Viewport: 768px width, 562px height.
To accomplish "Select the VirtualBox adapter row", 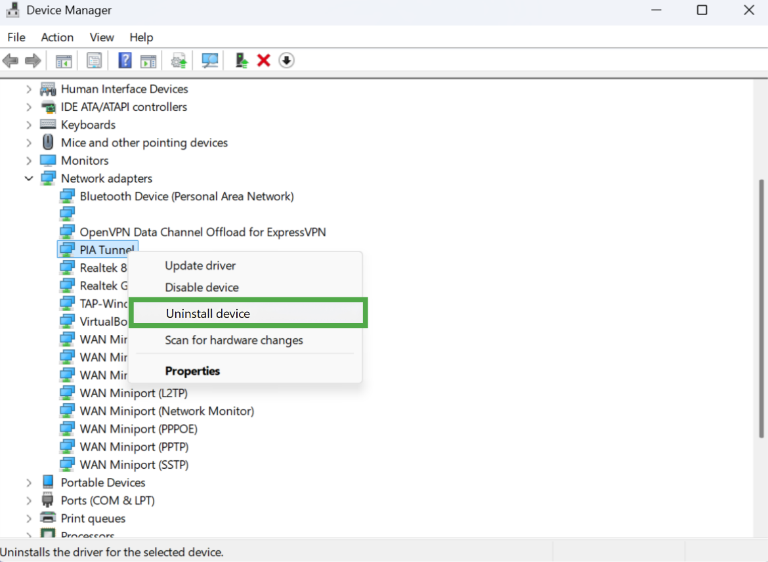I will coord(94,322).
